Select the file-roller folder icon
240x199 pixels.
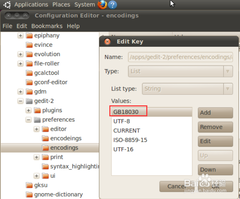coord(29,63)
